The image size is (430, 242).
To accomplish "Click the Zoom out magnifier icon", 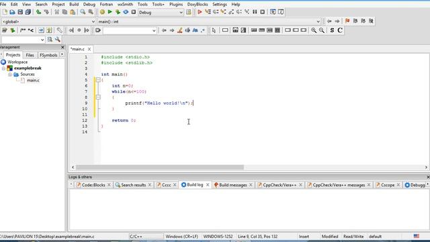I will pos(322,30).
